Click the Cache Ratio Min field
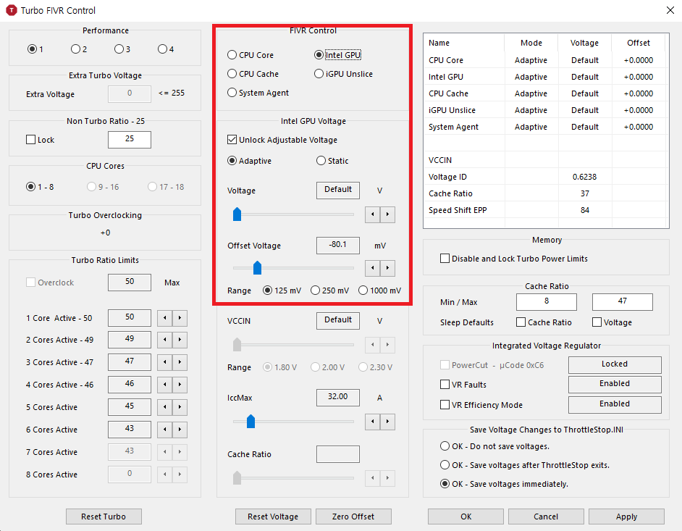Screen dimensions: 682x531 (x=547, y=301)
